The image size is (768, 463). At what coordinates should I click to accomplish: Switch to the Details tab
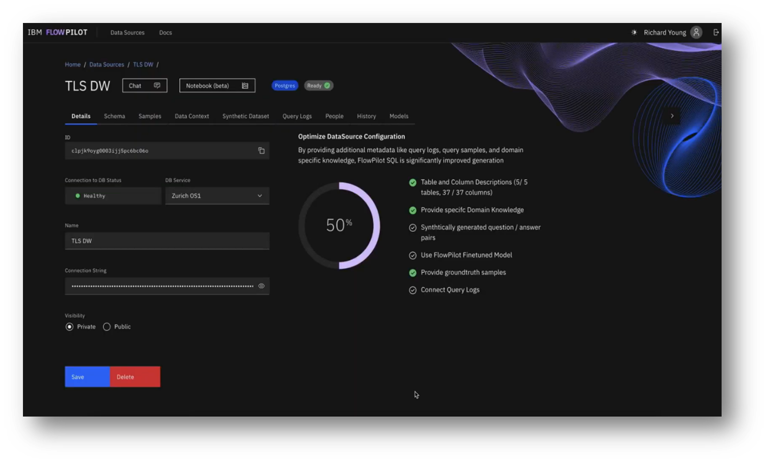[81, 116]
